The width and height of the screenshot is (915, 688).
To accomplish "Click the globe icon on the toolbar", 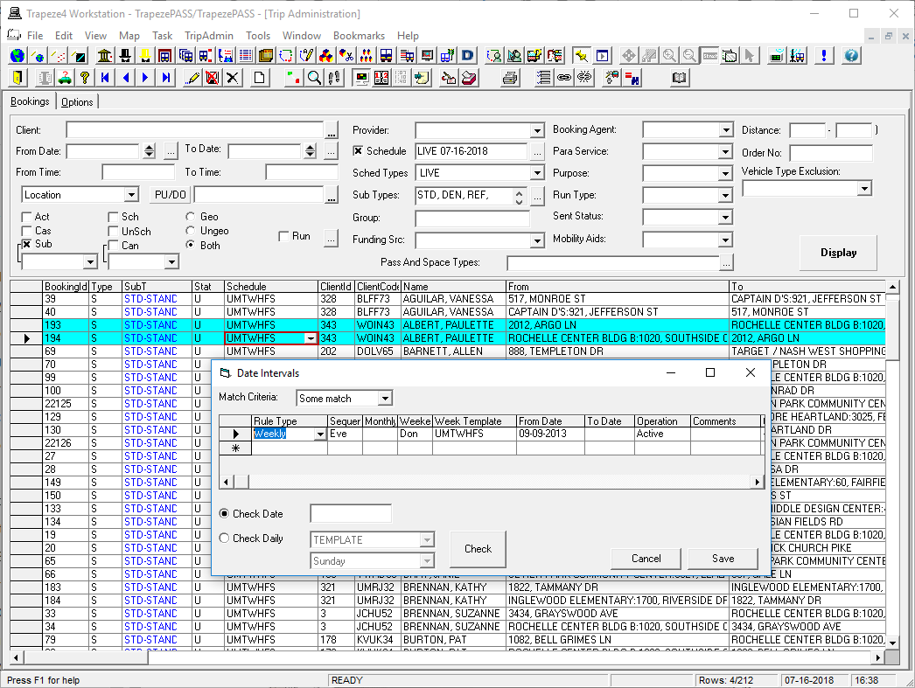I will (x=17, y=55).
